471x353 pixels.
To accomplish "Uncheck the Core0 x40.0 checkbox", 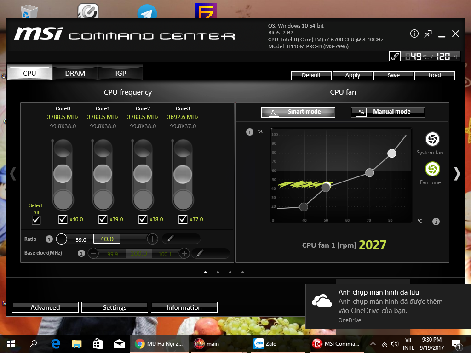I will 63,219.
